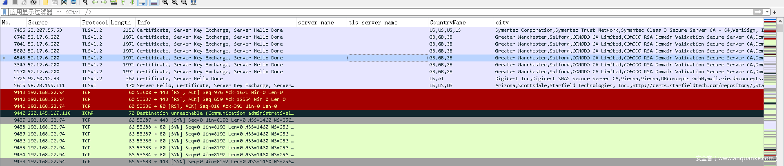The height and width of the screenshot is (166, 784).
Task: Toggle packet list colorization
Action: click(154, 3)
